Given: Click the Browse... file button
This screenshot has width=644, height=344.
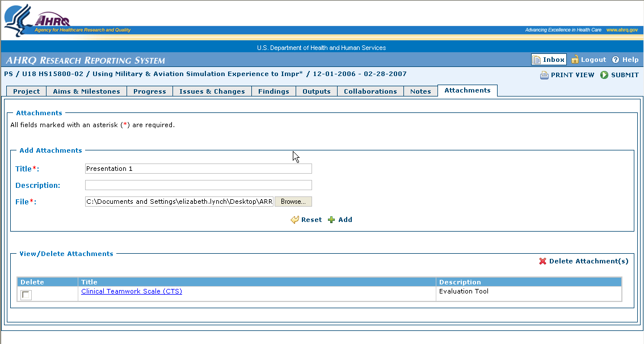Looking at the screenshot, I should click(293, 202).
